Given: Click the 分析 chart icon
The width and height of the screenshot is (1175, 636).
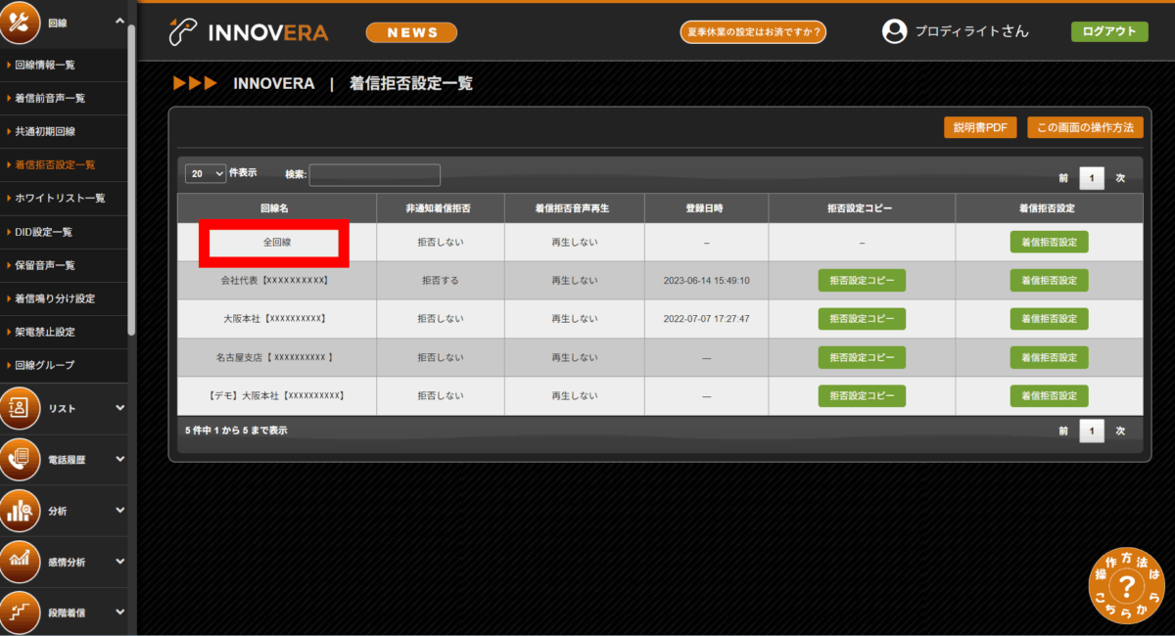Looking at the screenshot, I should pyautogui.click(x=20, y=510).
